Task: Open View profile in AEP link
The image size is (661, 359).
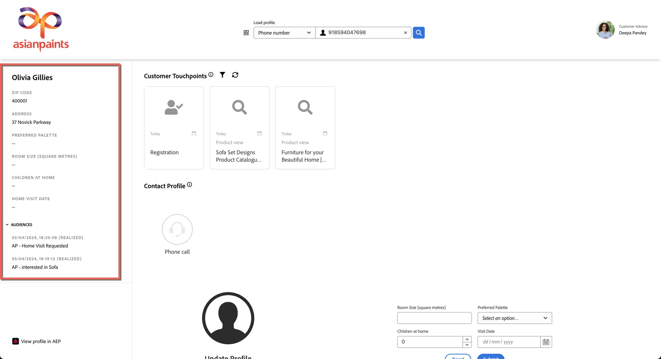Action: (x=41, y=341)
